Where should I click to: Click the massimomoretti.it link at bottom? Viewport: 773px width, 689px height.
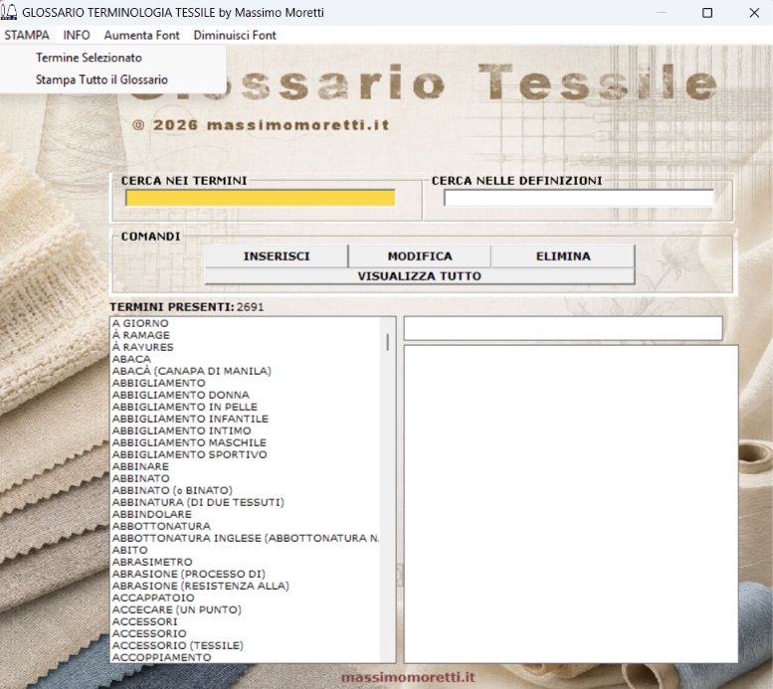tap(408, 677)
